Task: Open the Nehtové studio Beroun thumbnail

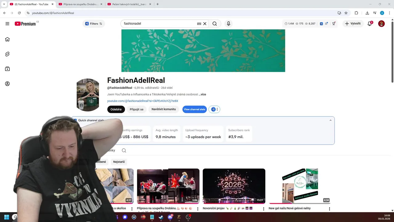Action: 300,186
